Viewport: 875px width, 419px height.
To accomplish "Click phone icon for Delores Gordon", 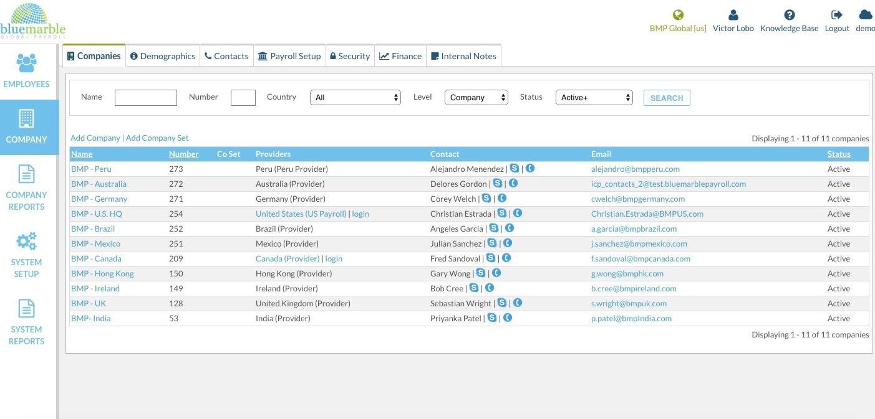I will 513,183.
